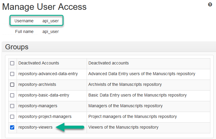
Task: Click the repository-managers group name
Action: [x=38, y=106]
